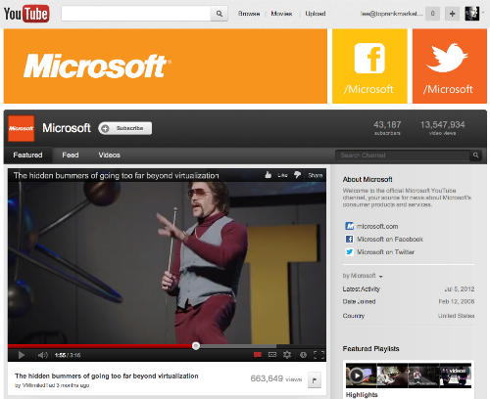Open the Browse link
Image resolution: width=490 pixels, height=399 pixels.
point(249,14)
